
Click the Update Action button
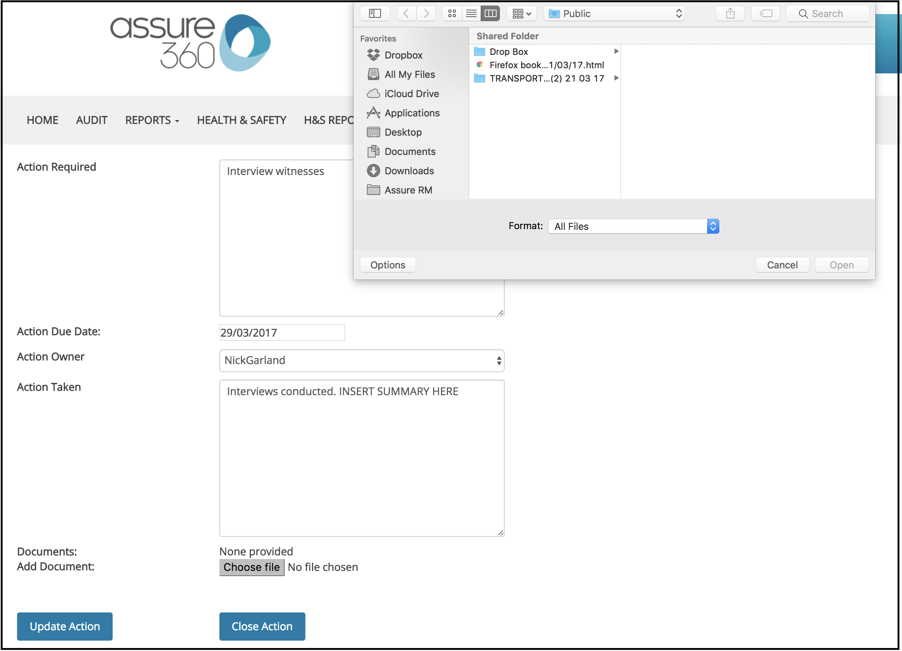[64, 626]
